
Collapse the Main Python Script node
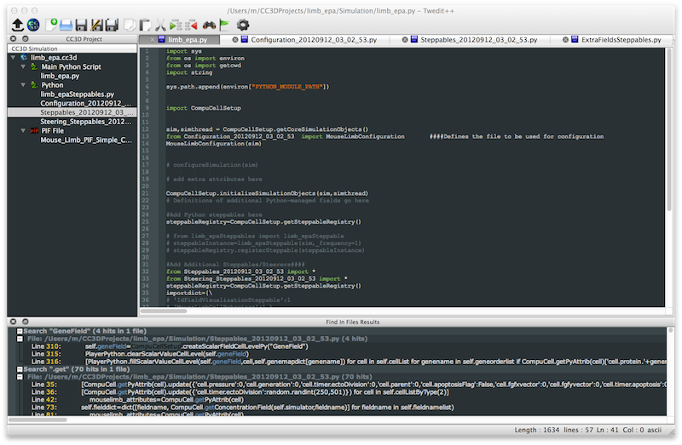(23, 66)
